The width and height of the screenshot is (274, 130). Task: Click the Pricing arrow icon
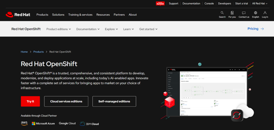(262, 29)
